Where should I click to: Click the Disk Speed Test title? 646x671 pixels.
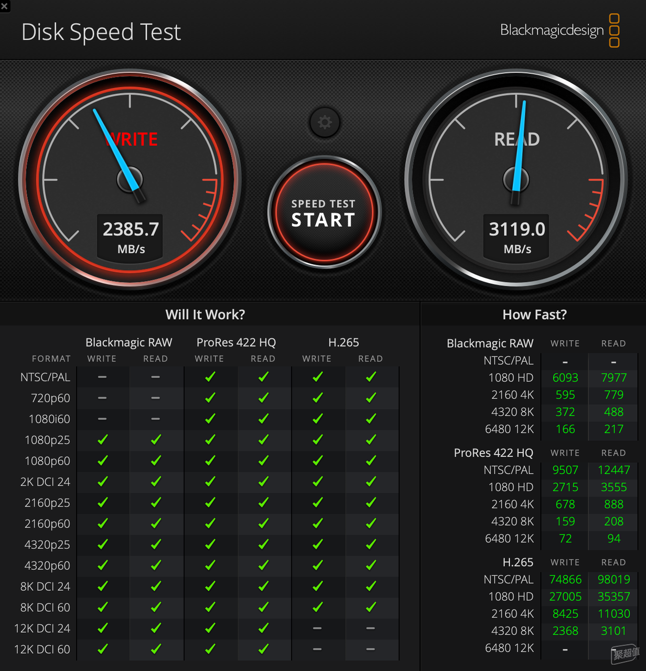(x=101, y=32)
